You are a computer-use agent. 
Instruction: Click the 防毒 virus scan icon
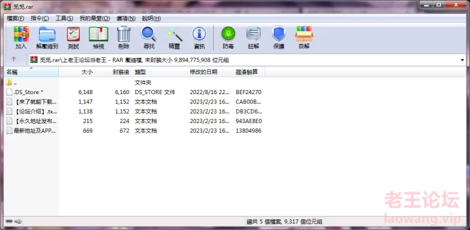[x=229, y=34]
